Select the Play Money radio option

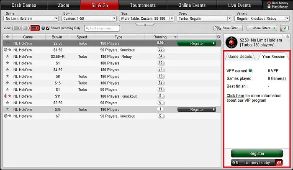click(269, 7)
